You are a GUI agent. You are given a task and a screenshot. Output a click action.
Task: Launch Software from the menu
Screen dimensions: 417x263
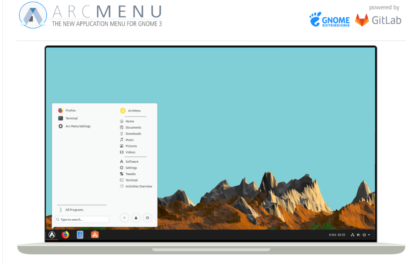(x=129, y=162)
